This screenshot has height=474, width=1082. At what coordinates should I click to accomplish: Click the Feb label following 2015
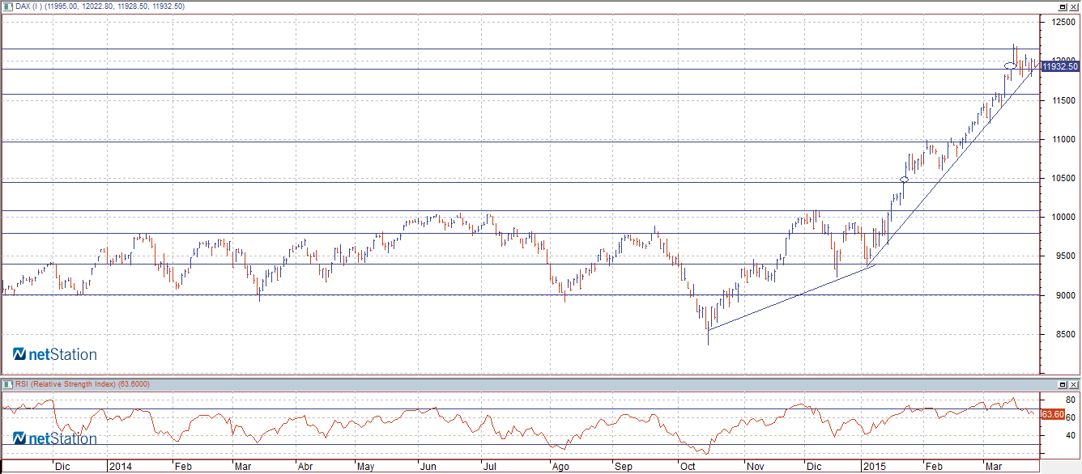pos(934,467)
